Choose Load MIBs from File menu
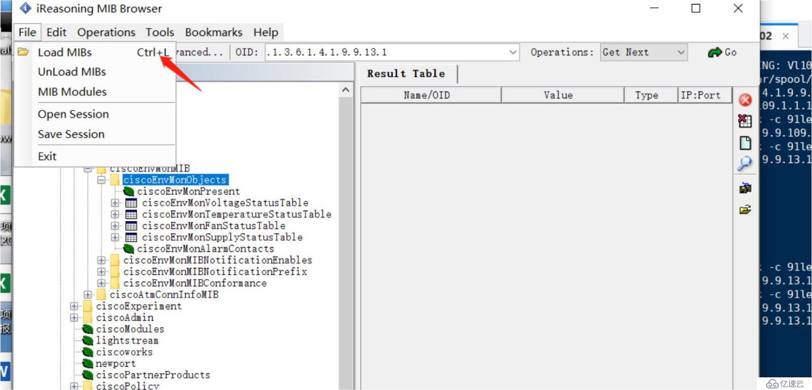 point(95,52)
